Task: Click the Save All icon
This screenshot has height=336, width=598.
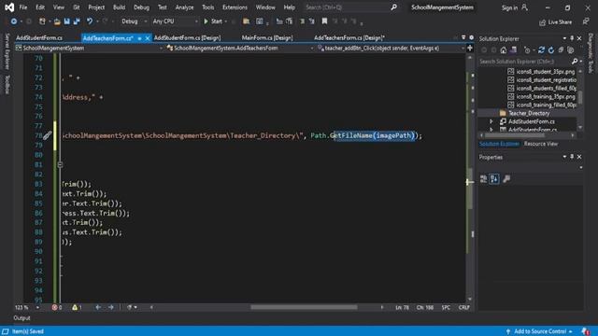Action: click(77, 21)
